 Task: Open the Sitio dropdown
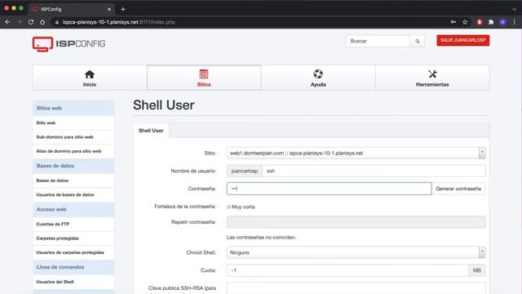click(x=356, y=153)
